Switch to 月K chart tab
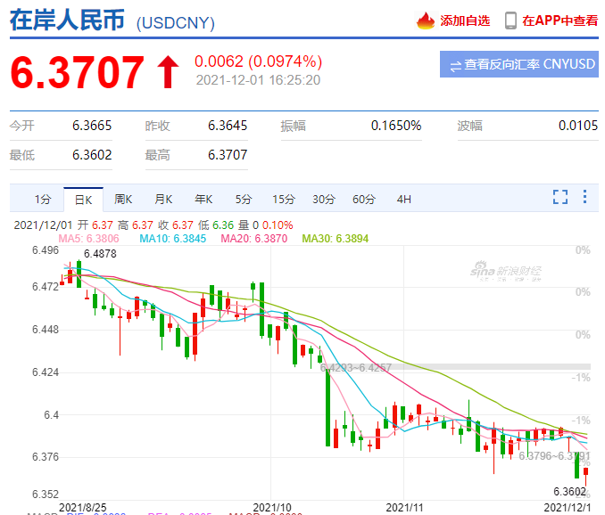Image resolution: width=605 pixels, height=515 pixels. pos(163,200)
